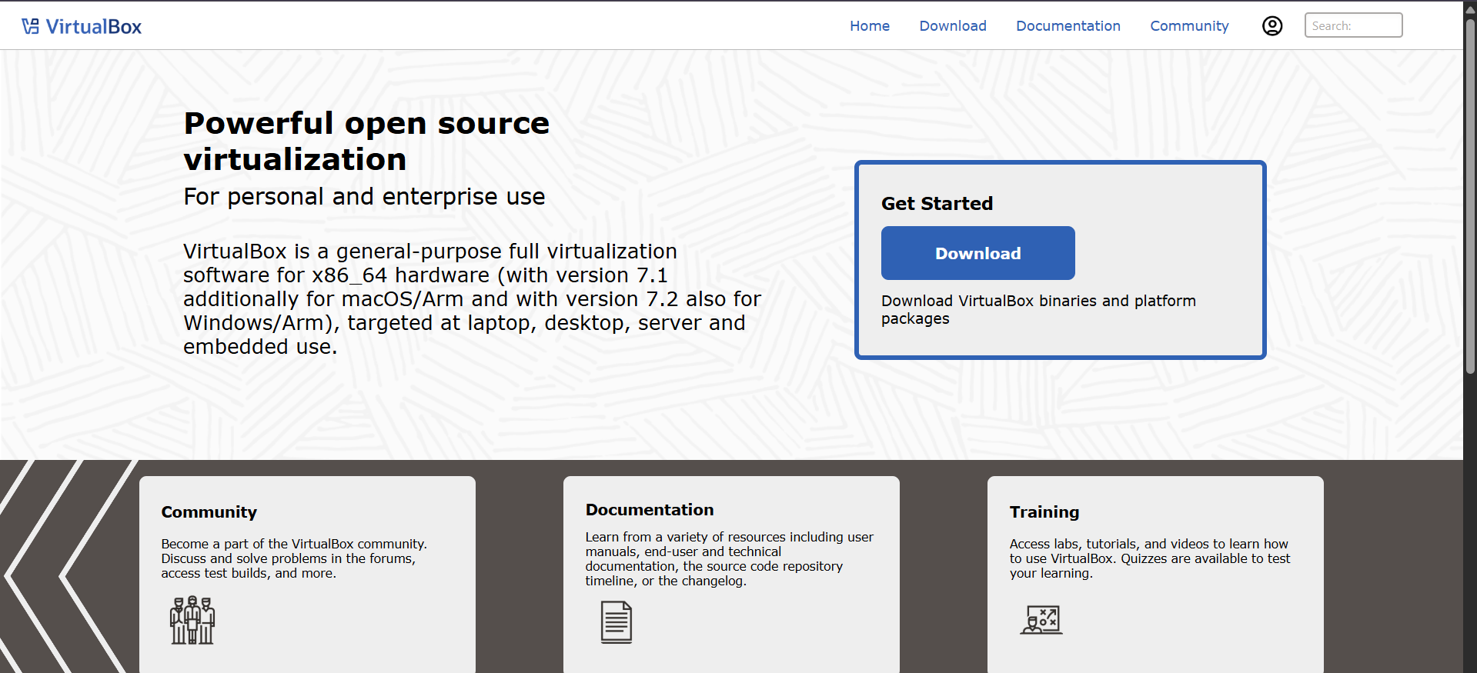Open Documentation in the top navigation

pos(1068,26)
